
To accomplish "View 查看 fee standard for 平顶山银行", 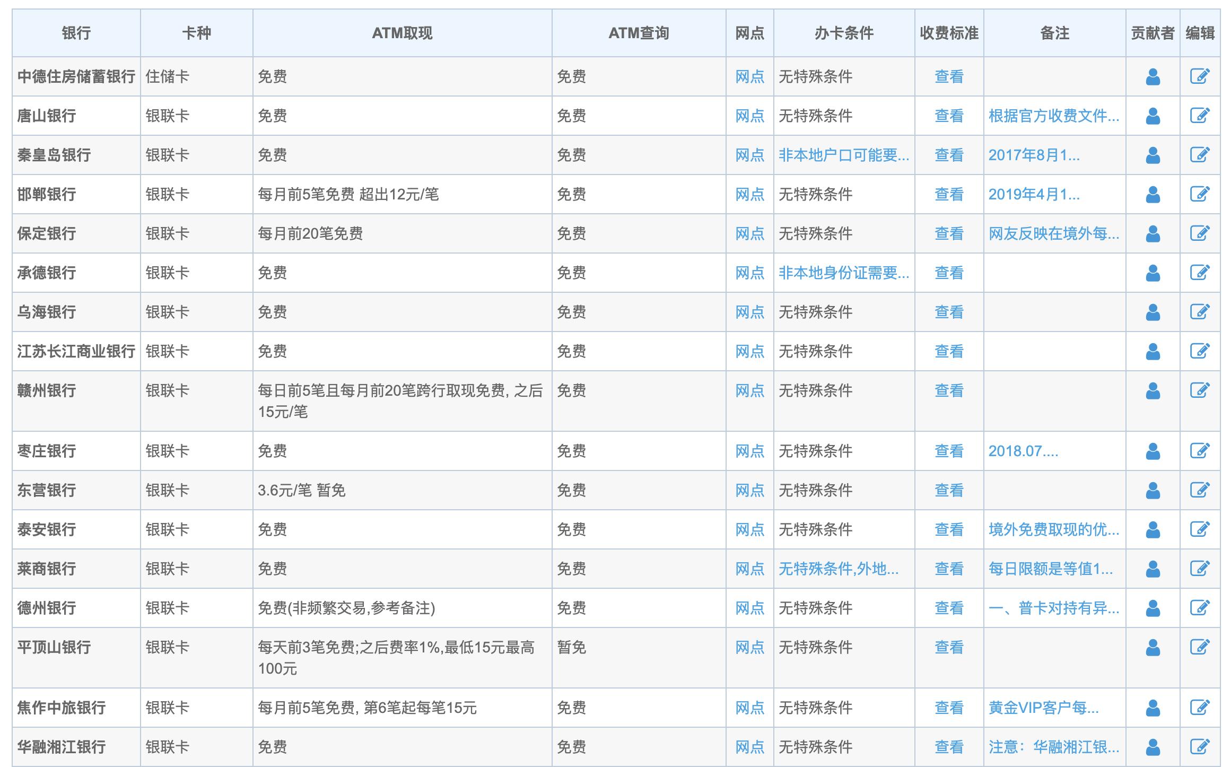I will (x=949, y=648).
